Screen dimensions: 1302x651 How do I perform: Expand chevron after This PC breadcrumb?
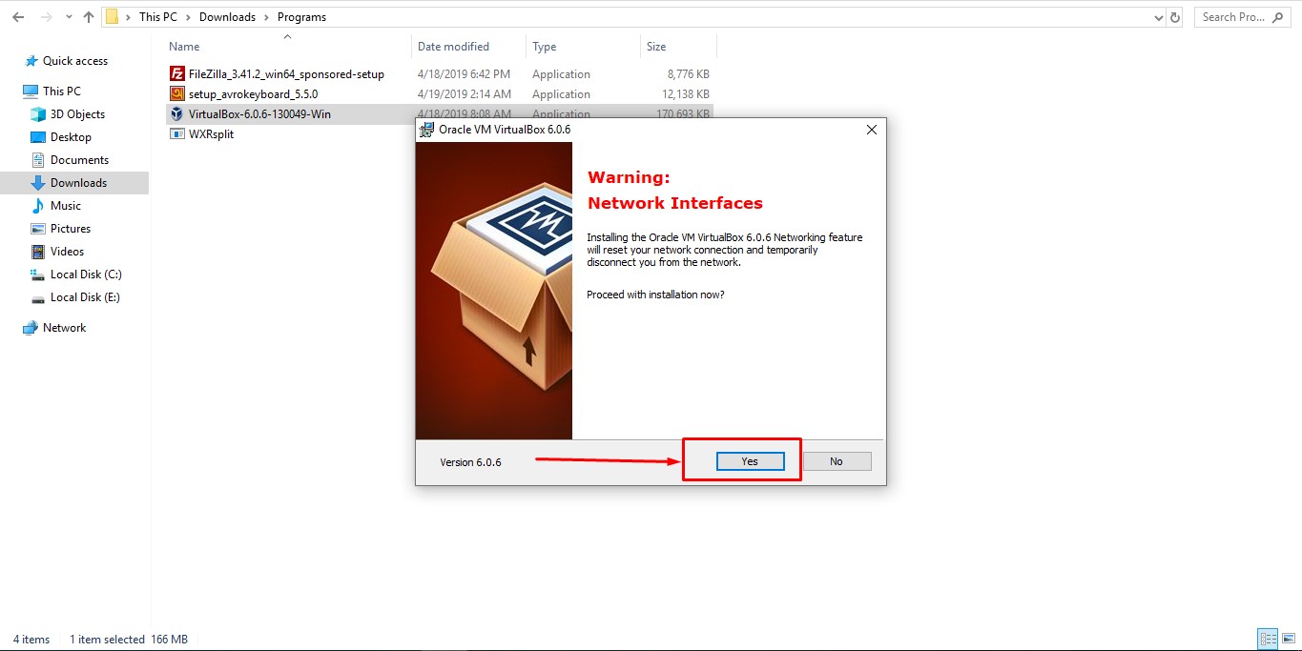click(189, 17)
